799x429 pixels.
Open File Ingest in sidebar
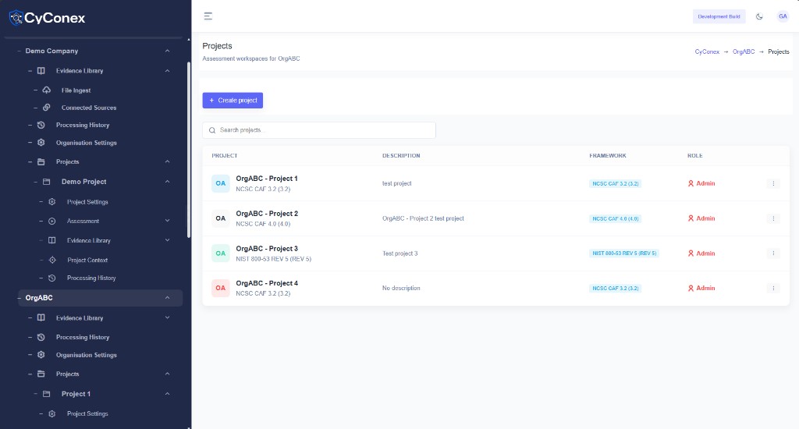[76, 90]
